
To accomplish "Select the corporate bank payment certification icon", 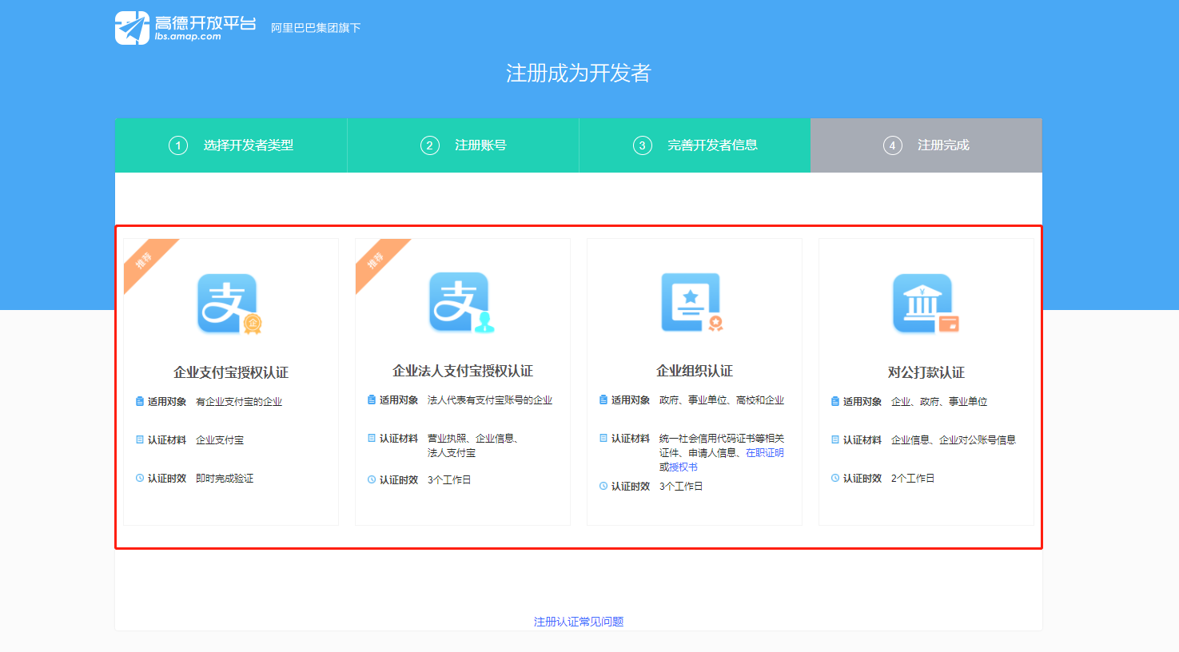I will pos(926,304).
